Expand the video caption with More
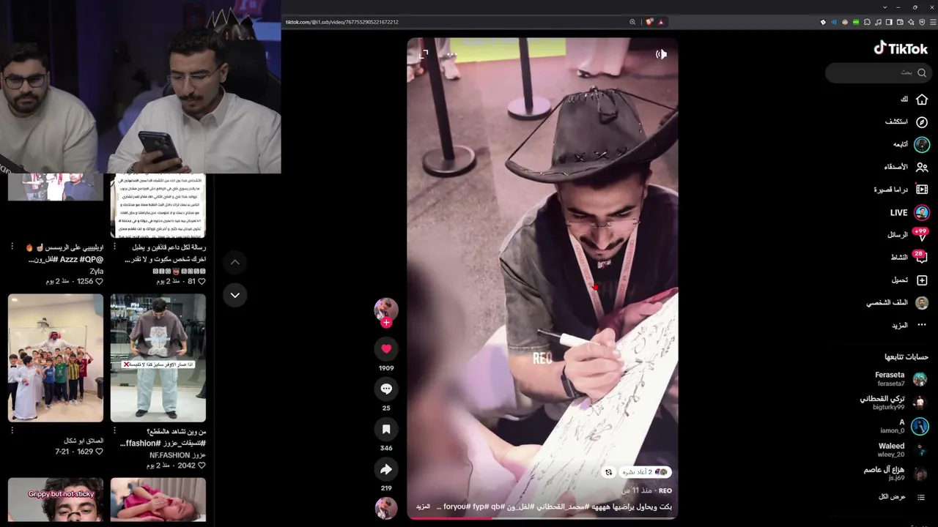Viewport: 938px width, 527px height. click(x=423, y=507)
